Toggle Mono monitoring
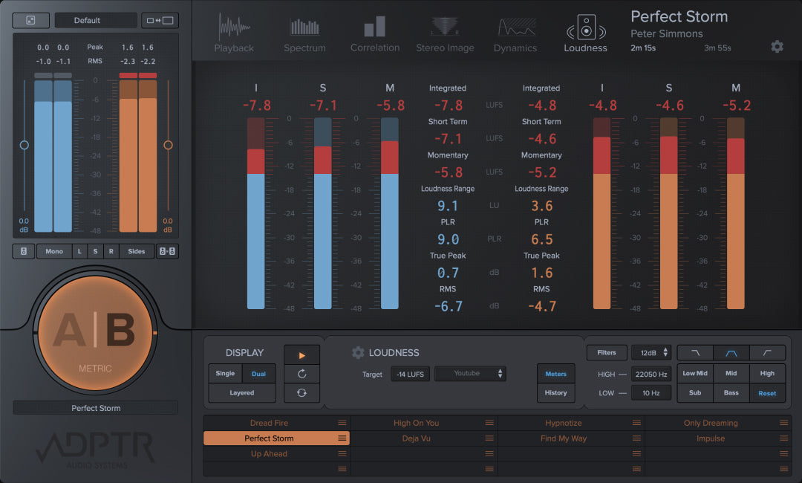 coord(54,252)
